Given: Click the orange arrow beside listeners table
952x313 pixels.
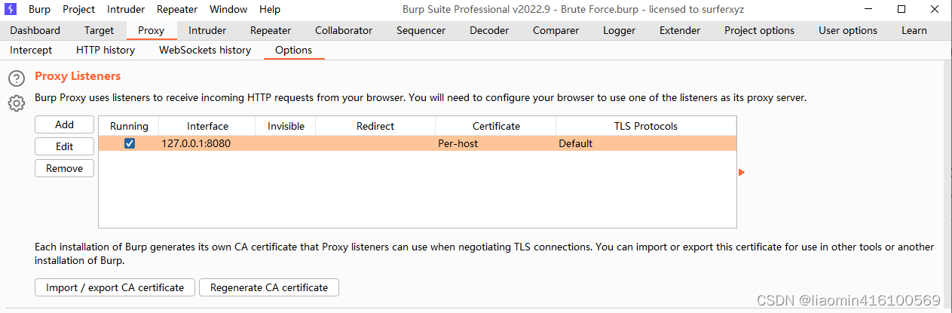Looking at the screenshot, I should (742, 173).
